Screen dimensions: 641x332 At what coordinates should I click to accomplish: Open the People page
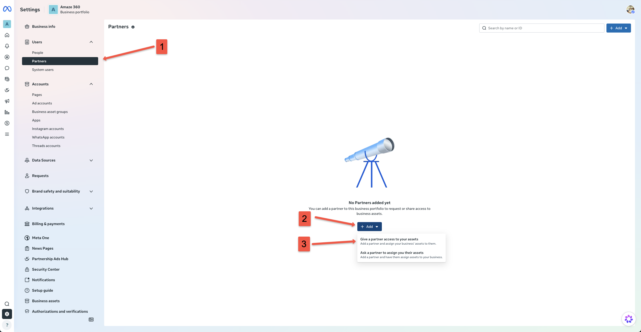coord(60,53)
